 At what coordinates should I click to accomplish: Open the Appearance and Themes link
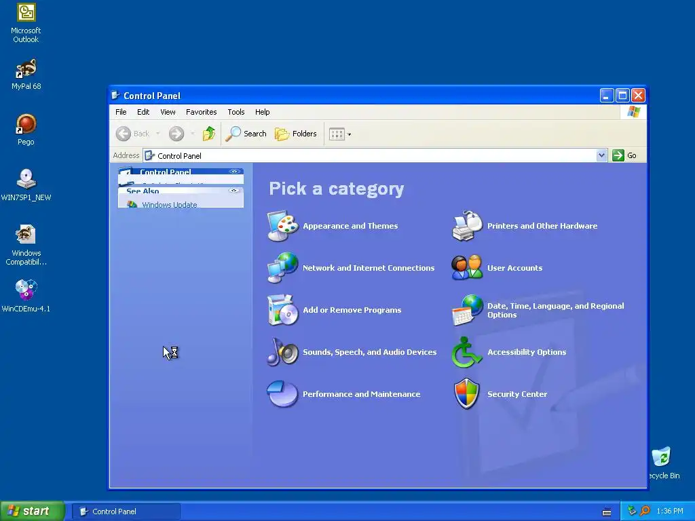point(350,226)
